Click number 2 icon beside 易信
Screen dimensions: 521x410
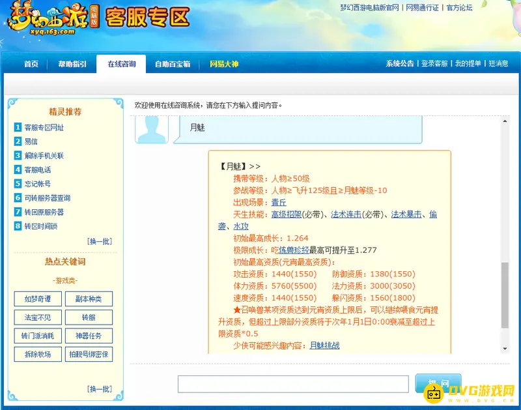[18, 141]
